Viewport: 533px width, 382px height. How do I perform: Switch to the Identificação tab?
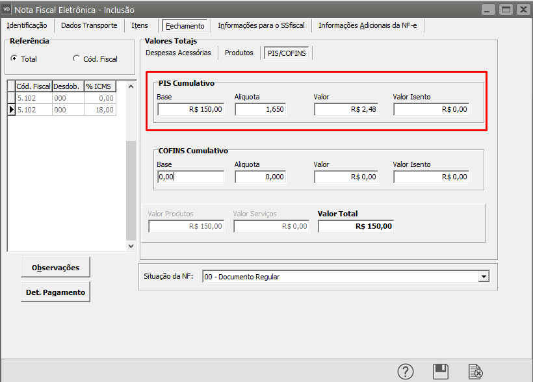pyautogui.click(x=27, y=25)
